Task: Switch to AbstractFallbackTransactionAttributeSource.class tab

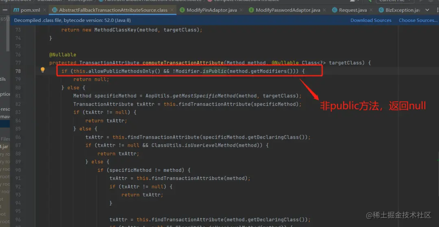Action: click(x=113, y=10)
